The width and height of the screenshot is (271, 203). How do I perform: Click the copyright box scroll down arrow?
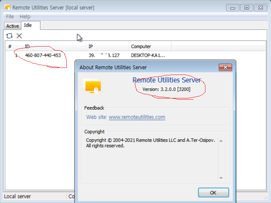coord(221,178)
